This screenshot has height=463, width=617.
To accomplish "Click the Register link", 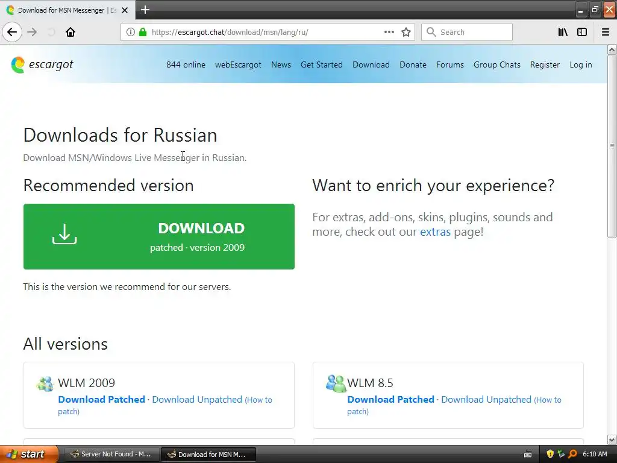I will coord(545,65).
